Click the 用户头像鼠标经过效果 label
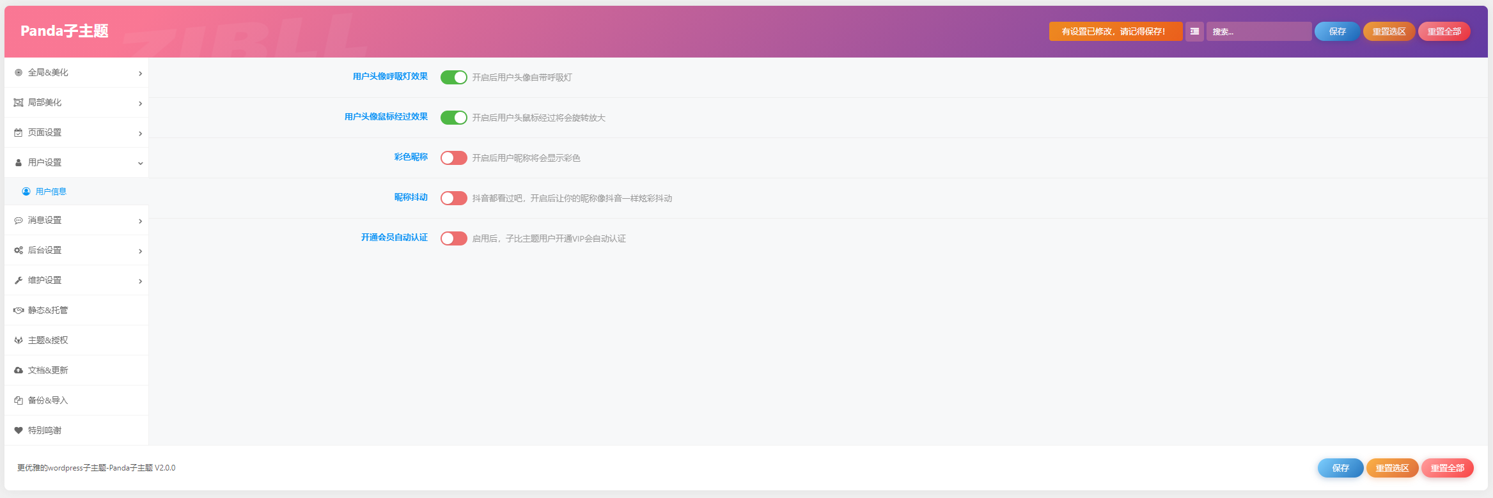 click(386, 117)
